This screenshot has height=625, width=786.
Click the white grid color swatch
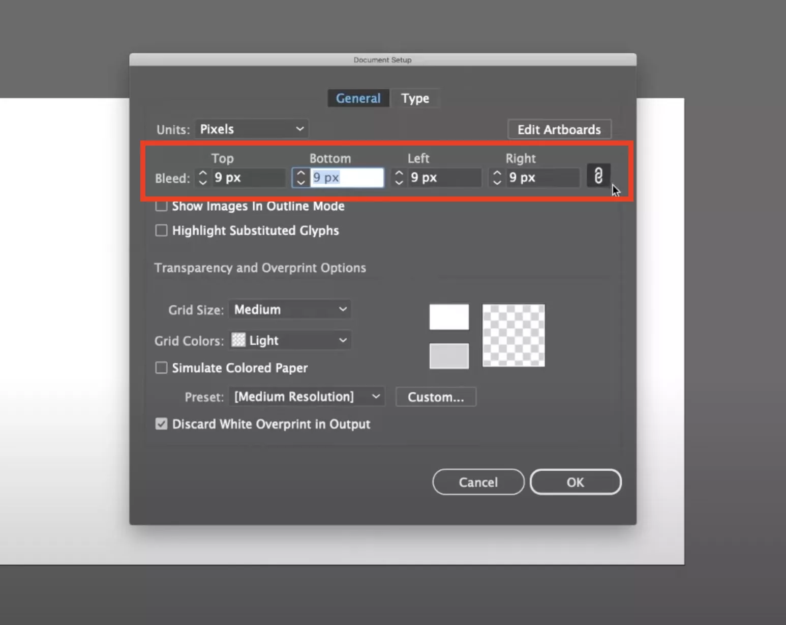pyautogui.click(x=449, y=317)
